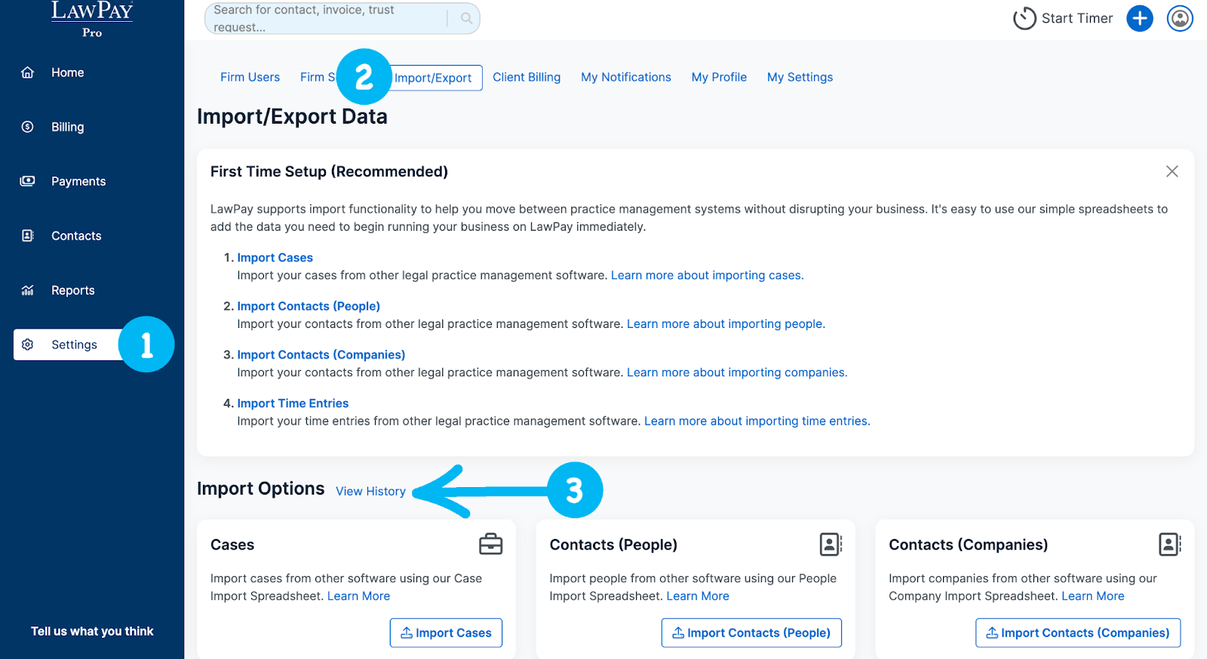Click the Import Cases setup step link
This screenshot has height=659, width=1207.
[x=275, y=258]
